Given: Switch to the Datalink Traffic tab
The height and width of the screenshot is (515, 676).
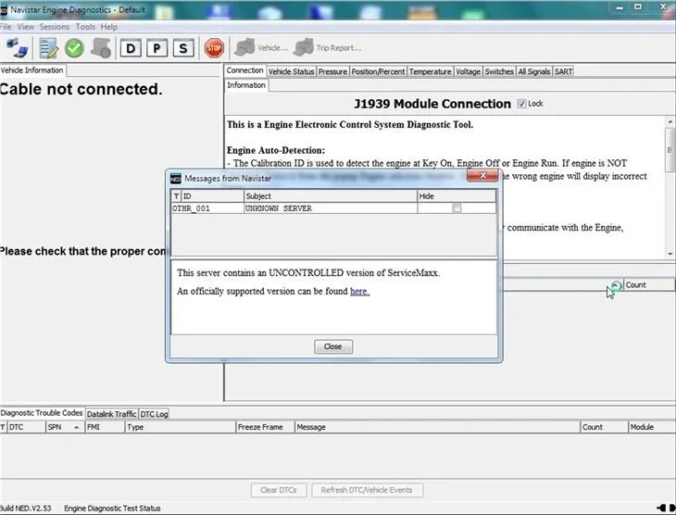Looking at the screenshot, I should (x=112, y=414).
